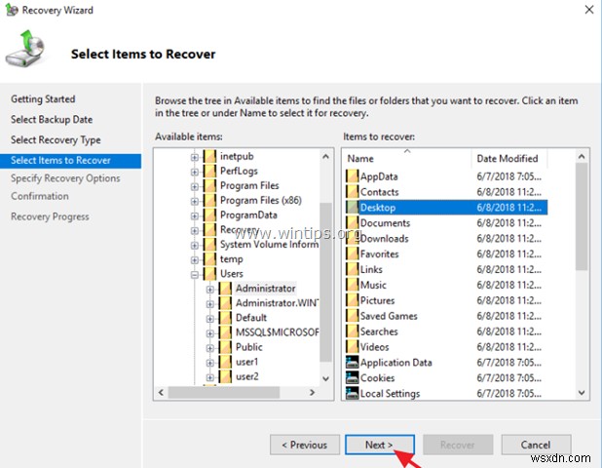Select the Select Items to Recover step
Image resolution: width=602 pixels, height=468 pixels.
click(70, 161)
